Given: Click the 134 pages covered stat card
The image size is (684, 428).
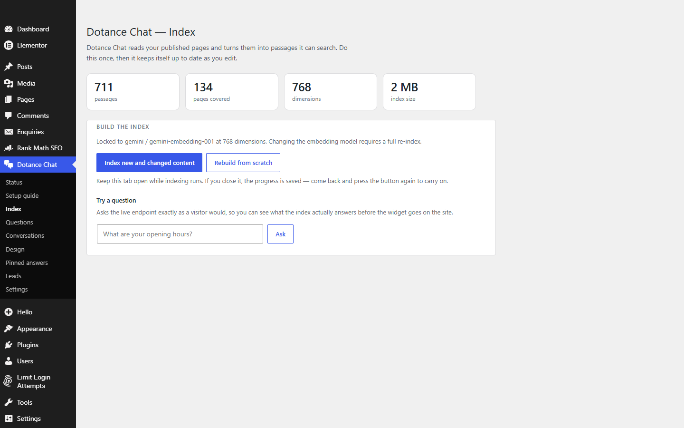Looking at the screenshot, I should click(x=232, y=92).
